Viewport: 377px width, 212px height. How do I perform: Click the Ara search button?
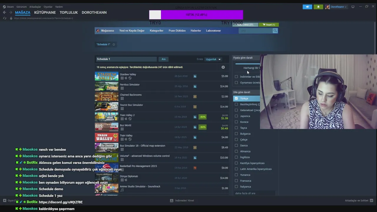point(163,59)
